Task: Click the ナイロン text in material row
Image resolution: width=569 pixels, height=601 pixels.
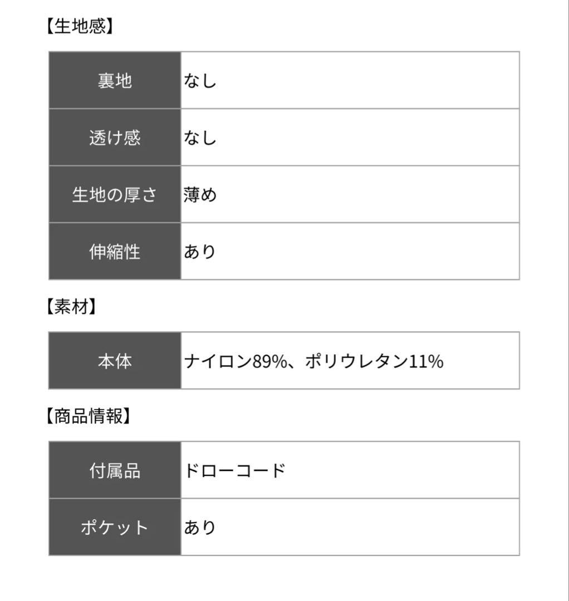Action: [218, 362]
